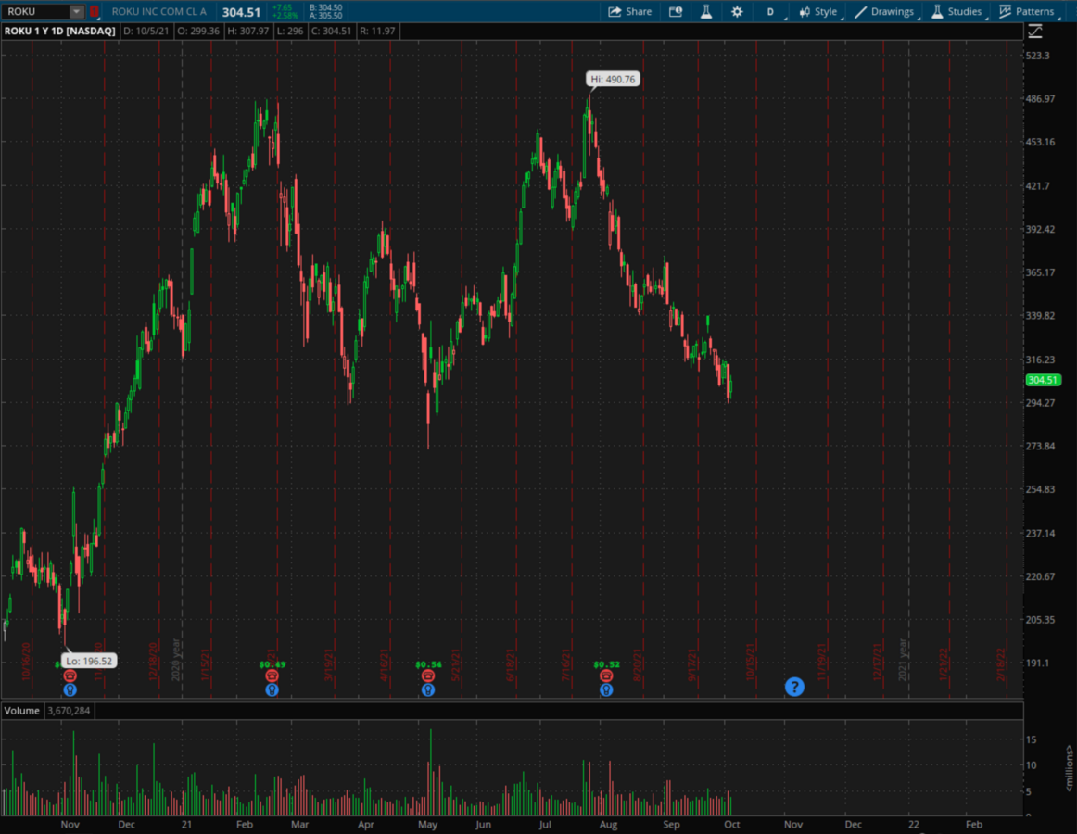The image size is (1077, 834).
Task: Open chart settings gear
Action: 737,12
